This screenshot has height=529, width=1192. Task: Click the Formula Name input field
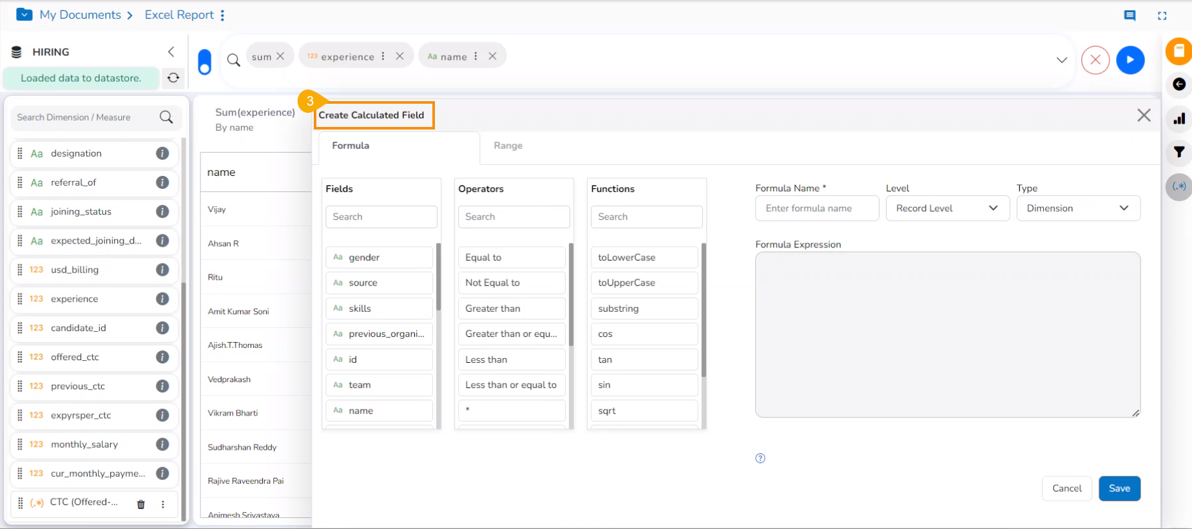tap(816, 208)
